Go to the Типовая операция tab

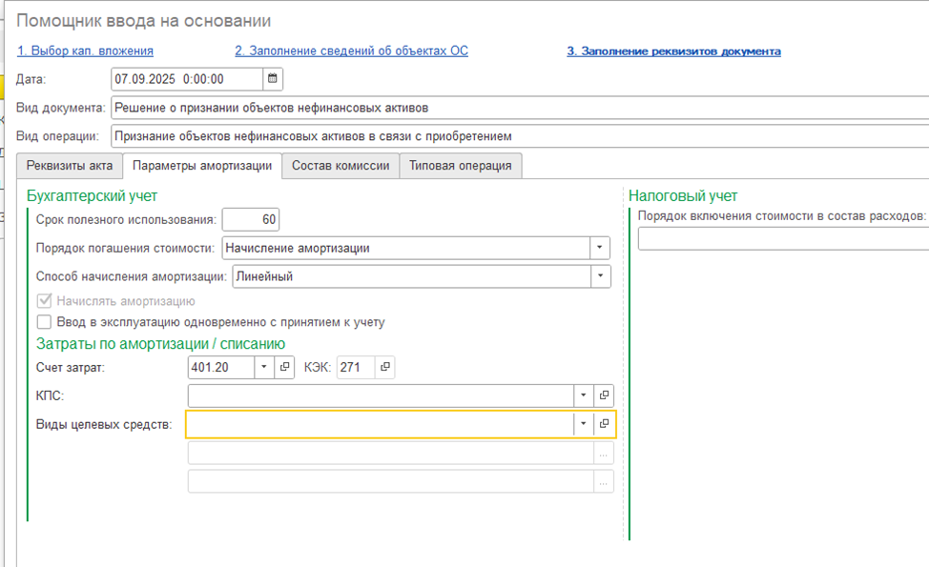click(461, 166)
